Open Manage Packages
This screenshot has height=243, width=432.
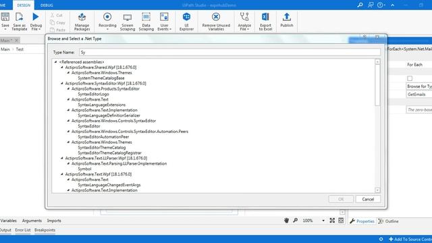click(82, 22)
